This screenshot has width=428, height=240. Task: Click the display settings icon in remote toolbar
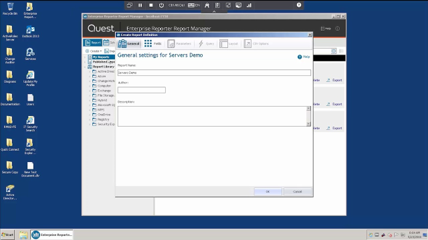tap(238, 5)
